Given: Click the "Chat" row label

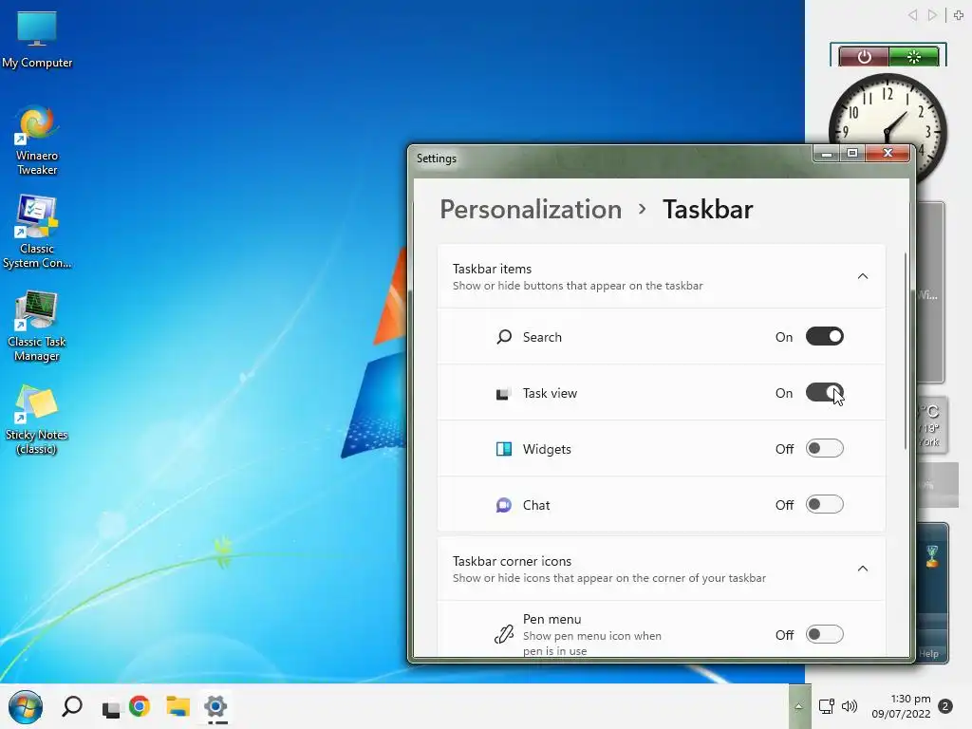Looking at the screenshot, I should click(535, 505).
